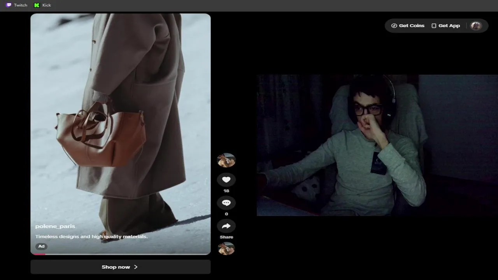
Task: Open the sound avatar below Share
Action: pyautogui.click(x=226, y=248)
